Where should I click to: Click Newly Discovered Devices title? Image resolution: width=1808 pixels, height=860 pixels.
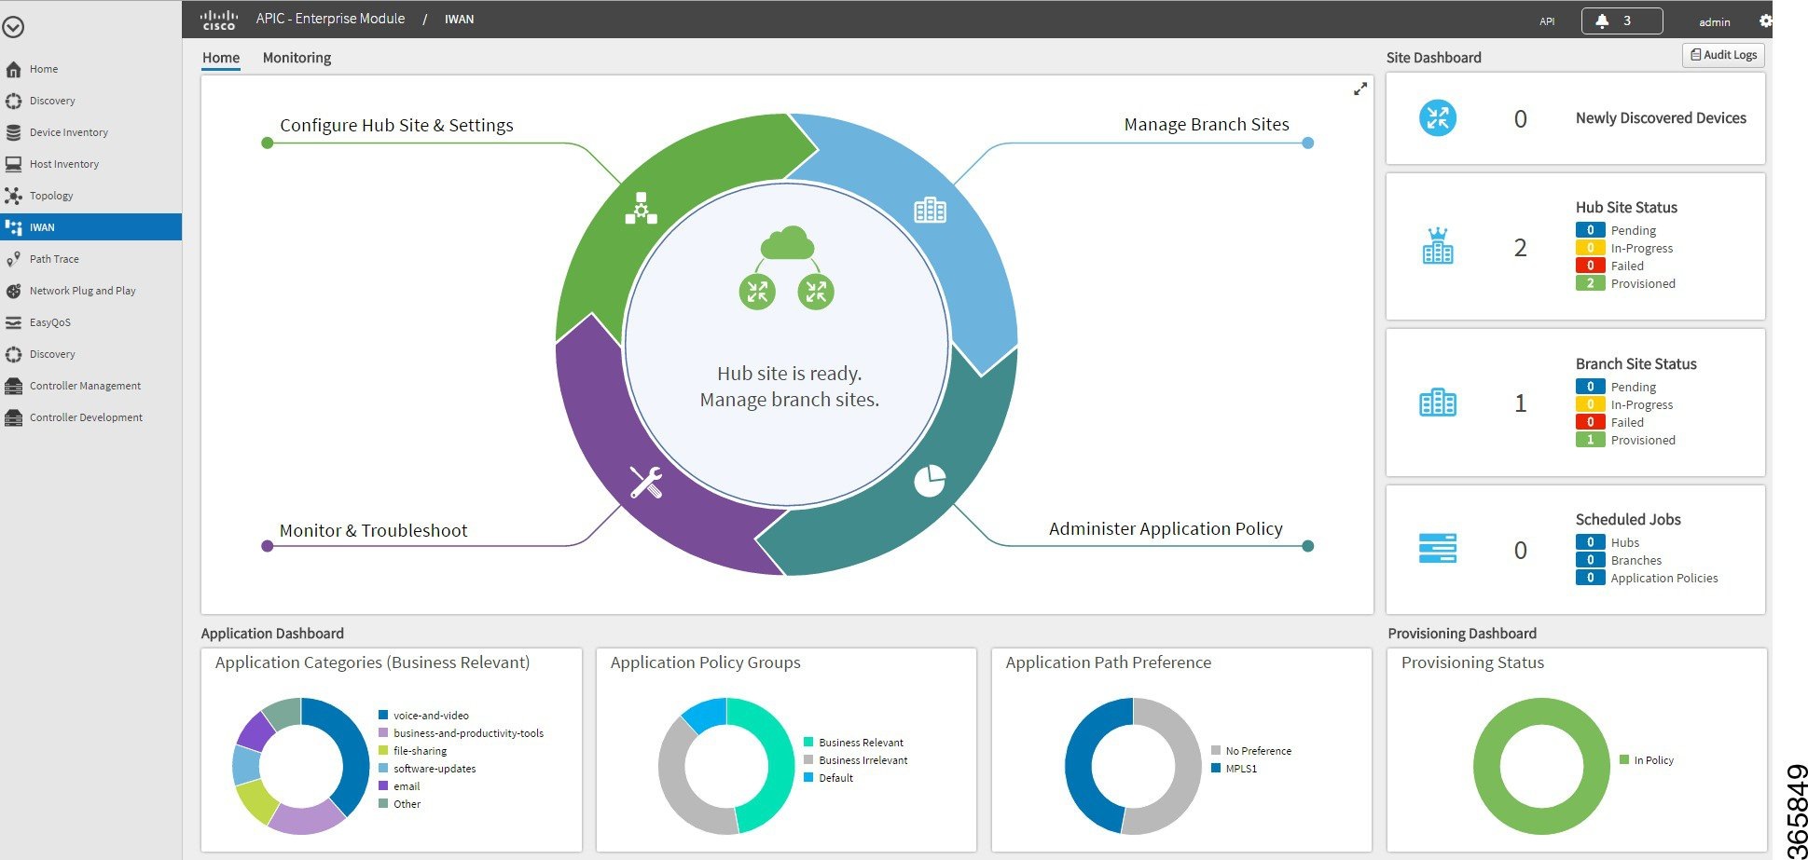click(x=1661, y=118)
